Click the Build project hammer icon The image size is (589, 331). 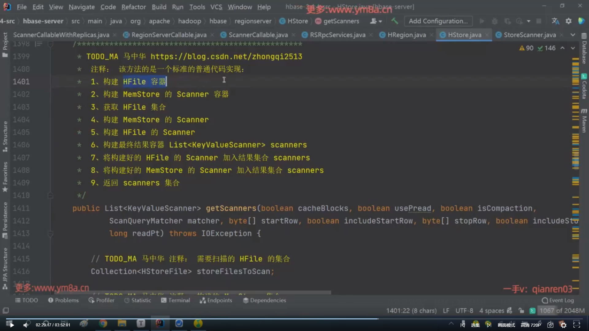[395, 21]
